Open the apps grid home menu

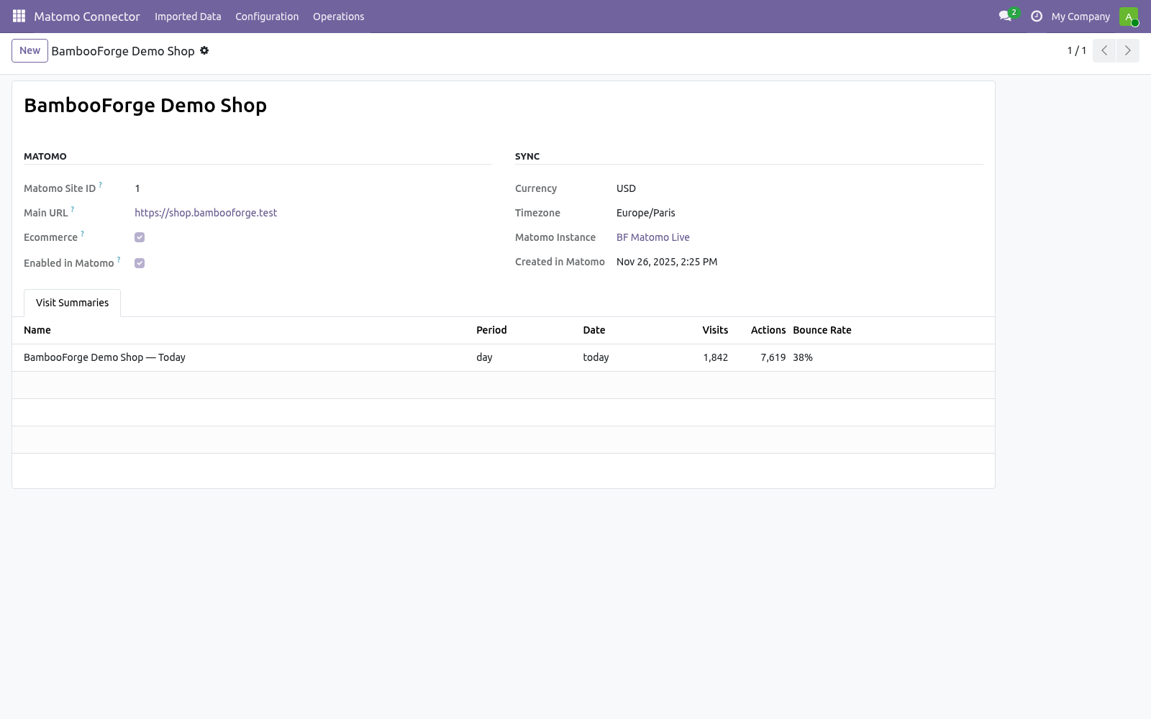[19, 16]
